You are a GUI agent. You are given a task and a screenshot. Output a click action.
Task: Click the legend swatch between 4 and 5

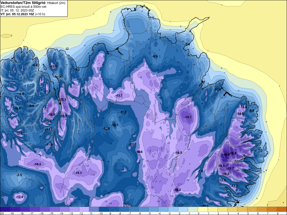(x=242, y=209)
